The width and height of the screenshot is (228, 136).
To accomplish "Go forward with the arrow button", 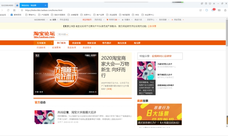I will point(2,10).
